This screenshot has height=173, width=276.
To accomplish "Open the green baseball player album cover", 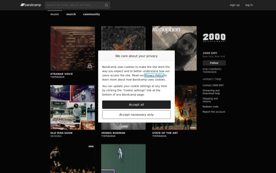I will click(x=123, y=159).
